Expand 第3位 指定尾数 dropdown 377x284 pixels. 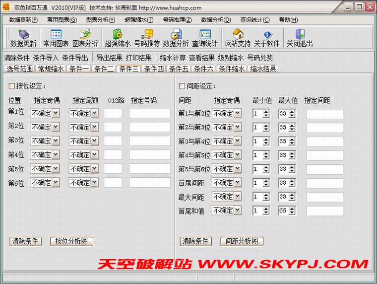[x=94, y=141]
